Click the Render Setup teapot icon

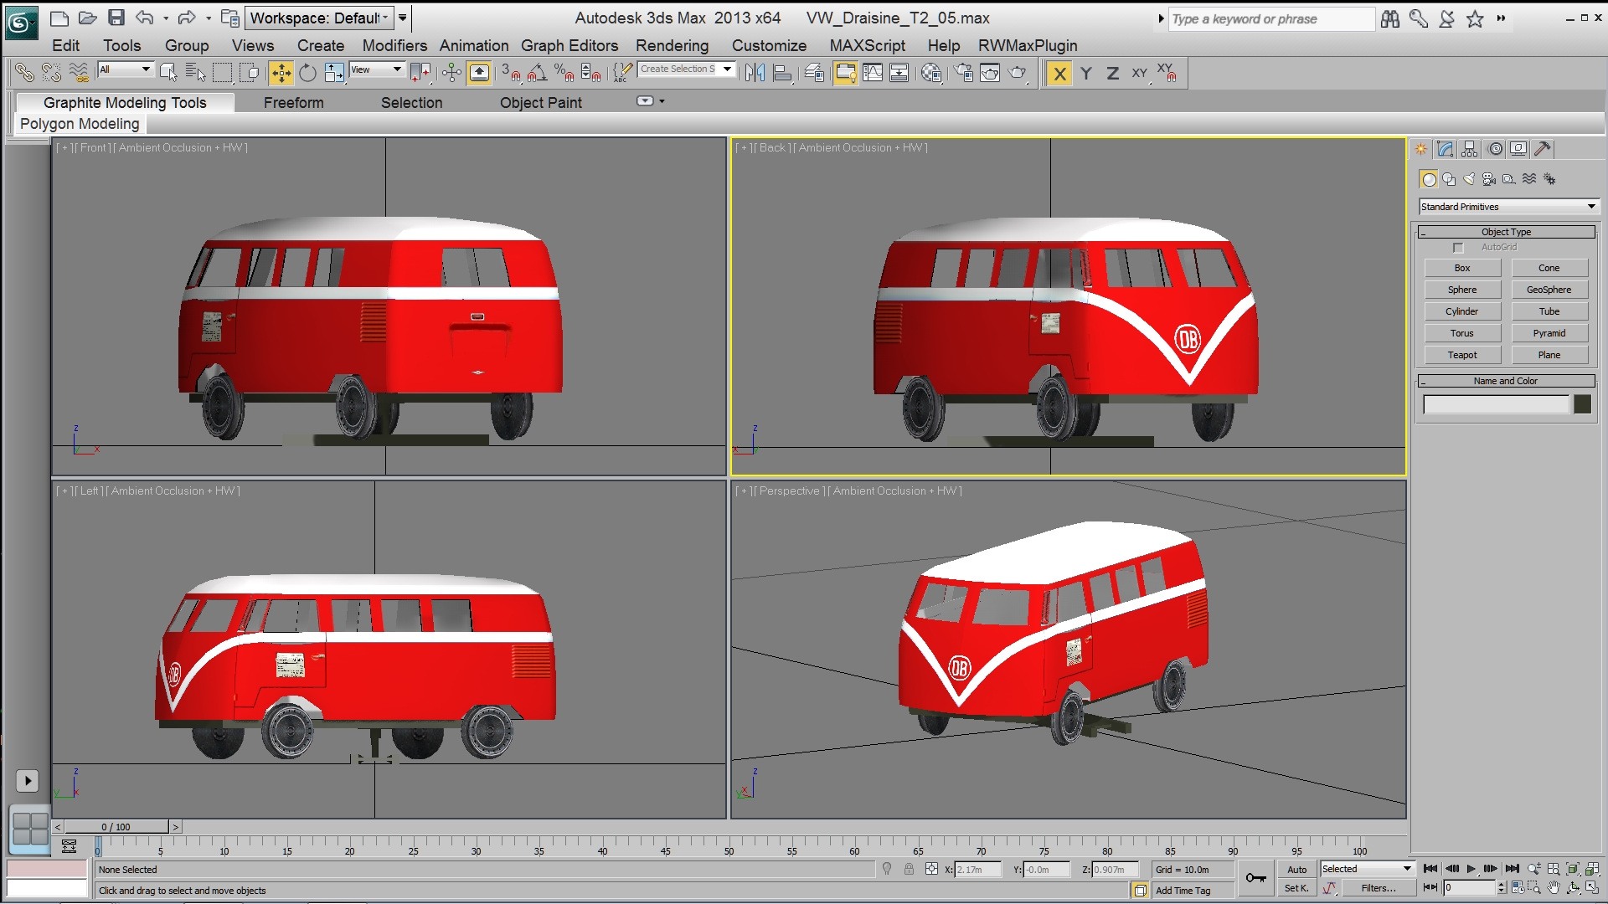pos(963,74)
